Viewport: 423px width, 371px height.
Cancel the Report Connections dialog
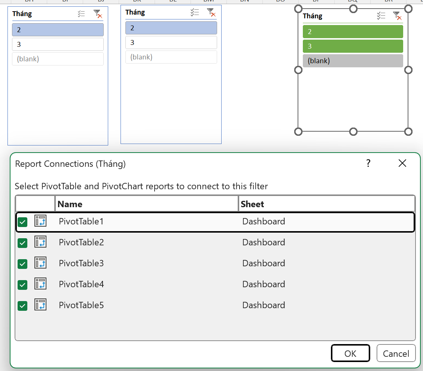pos(396,353)
